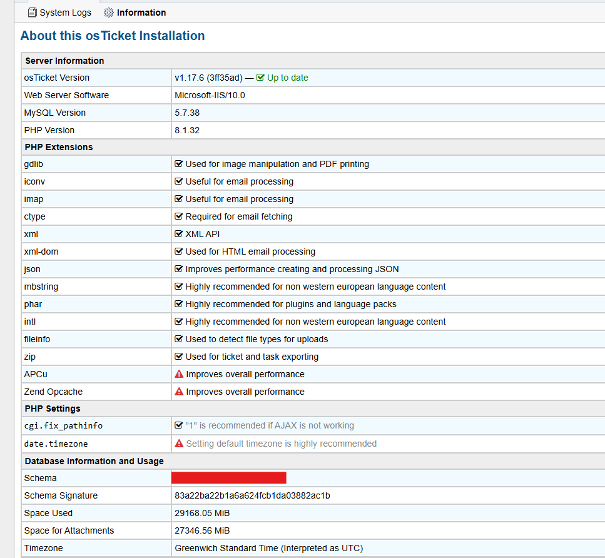The height and width of the screenshot is (558, 605).
Task: Click the XML API check icon
Action: (x=178, y=233)
